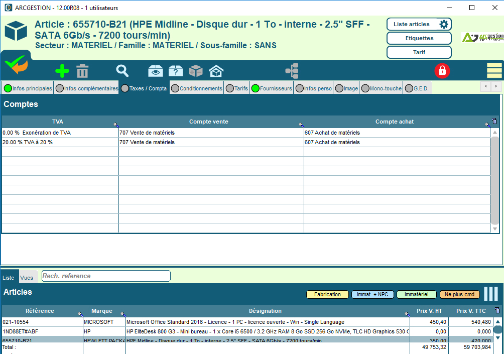
Task: Click the green plus add article icon
Action: 62,71
